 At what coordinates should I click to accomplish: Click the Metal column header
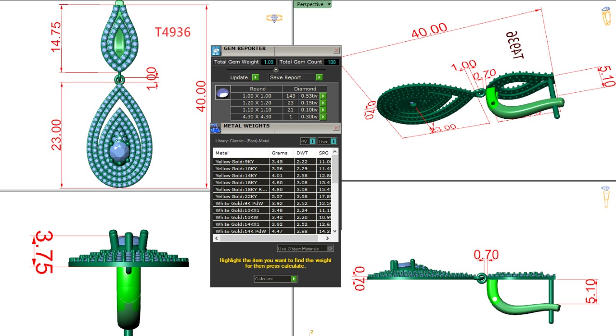(x=241, y=153)
